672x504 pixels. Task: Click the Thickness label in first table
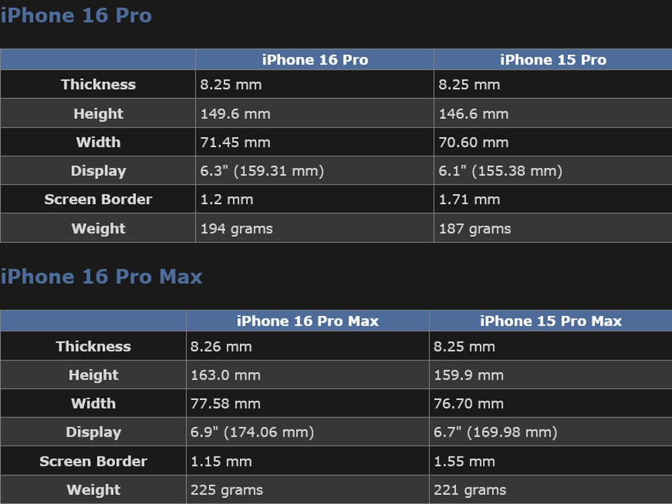[98, 85]
